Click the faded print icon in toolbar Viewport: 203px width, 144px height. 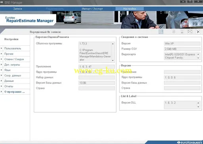tap(174, 32)
